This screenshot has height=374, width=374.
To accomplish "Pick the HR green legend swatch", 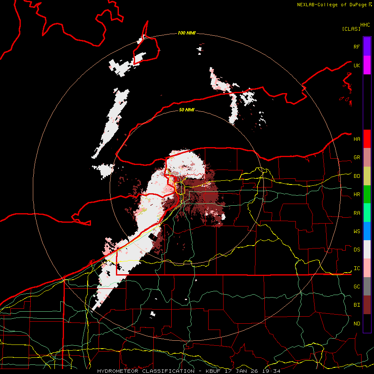I will [367, 194].
